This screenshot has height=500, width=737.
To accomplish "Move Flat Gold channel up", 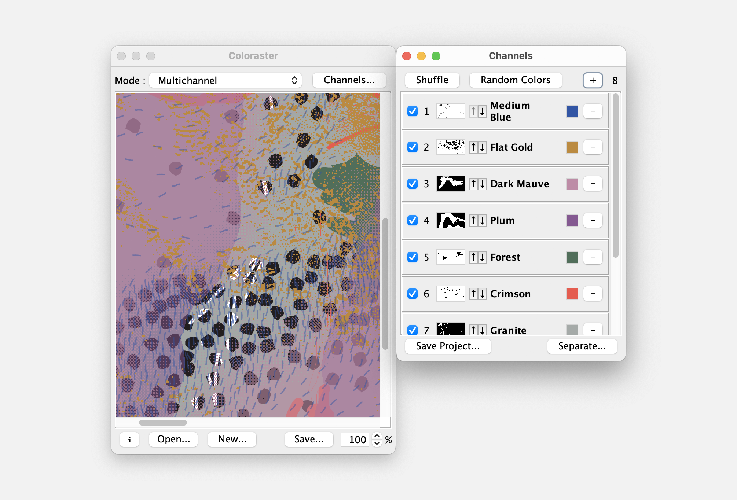I will point(473,147).
